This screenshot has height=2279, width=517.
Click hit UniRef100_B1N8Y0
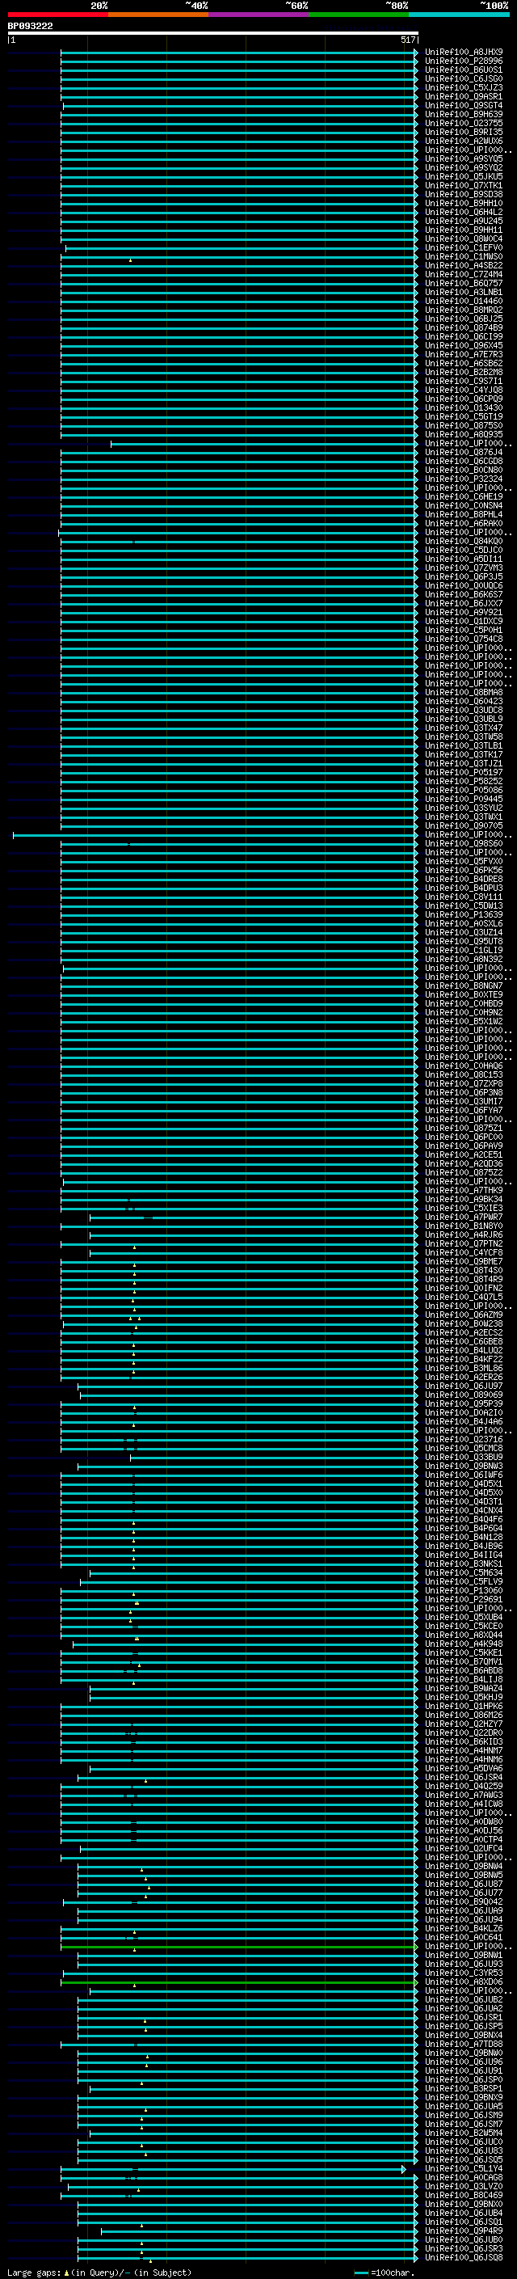click(464, 1226)
